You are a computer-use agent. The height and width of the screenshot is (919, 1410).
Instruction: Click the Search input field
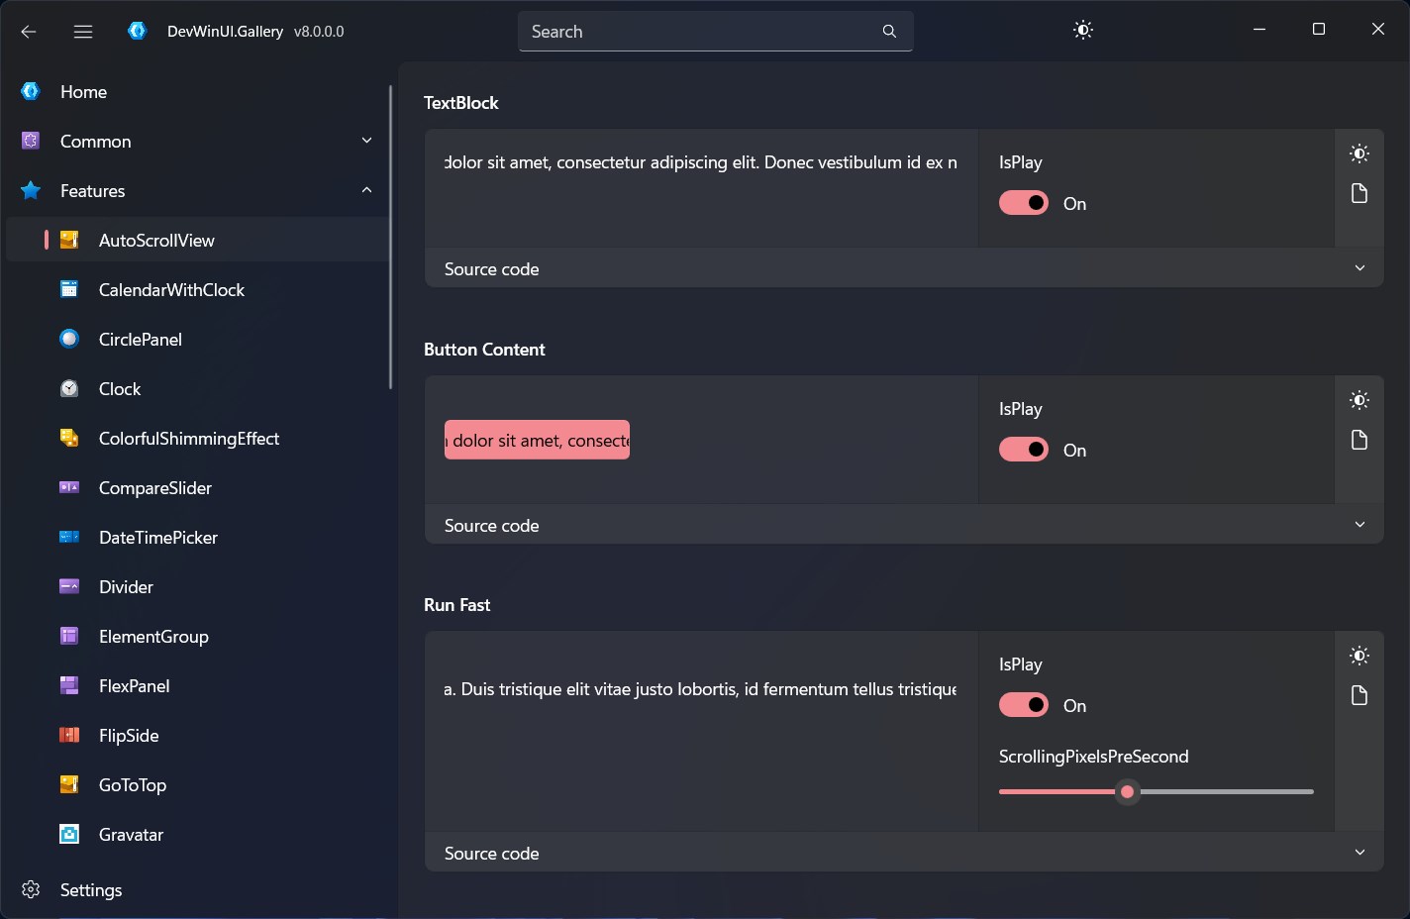[x=698, y=32]
